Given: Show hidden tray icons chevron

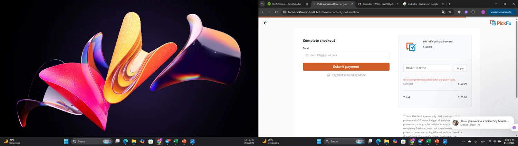Looking at the screenshot, I should (x=463, y=142).
